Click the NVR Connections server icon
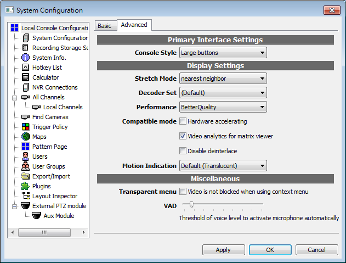The image size is (346, 263). (26, 87)
